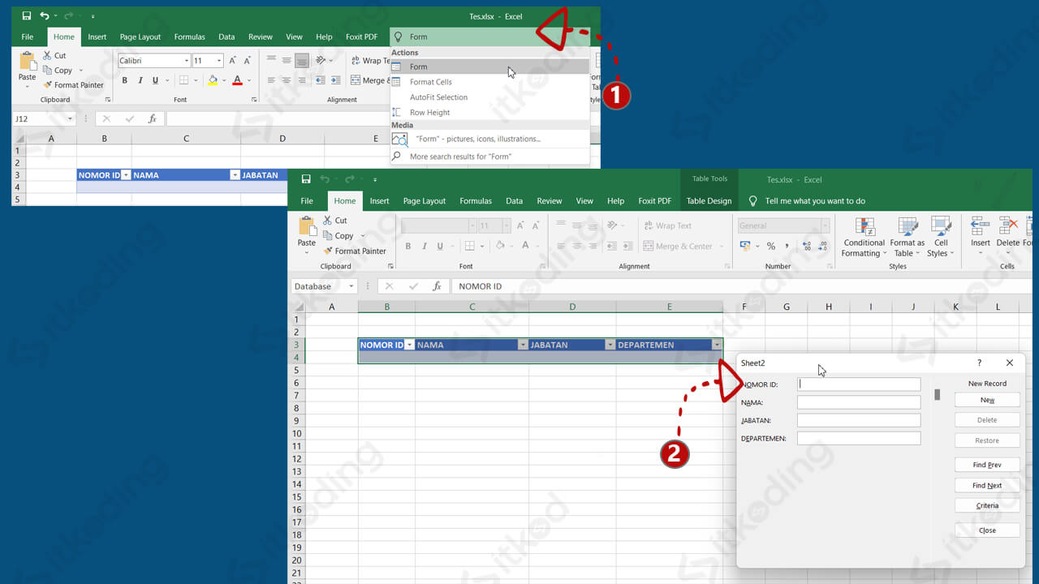1039x584 pixels.
Task: Open Format as Table menu
Action: [x=908, y=237]
